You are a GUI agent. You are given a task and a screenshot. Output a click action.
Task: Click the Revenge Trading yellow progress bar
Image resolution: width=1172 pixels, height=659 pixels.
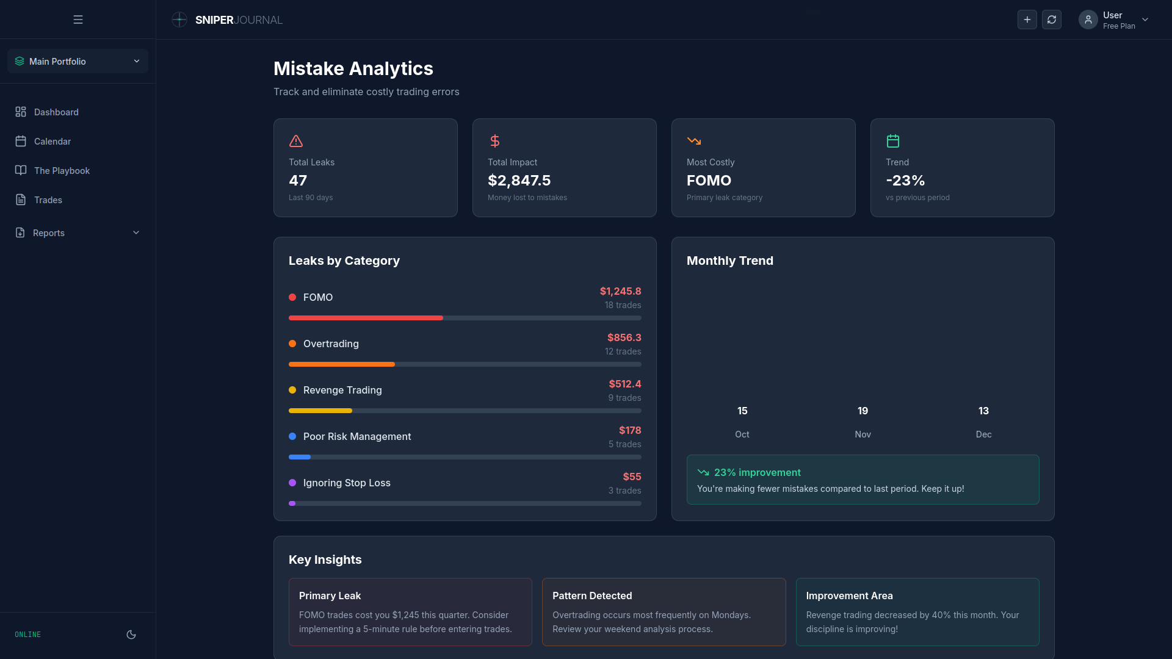click(x=320, y=411)
